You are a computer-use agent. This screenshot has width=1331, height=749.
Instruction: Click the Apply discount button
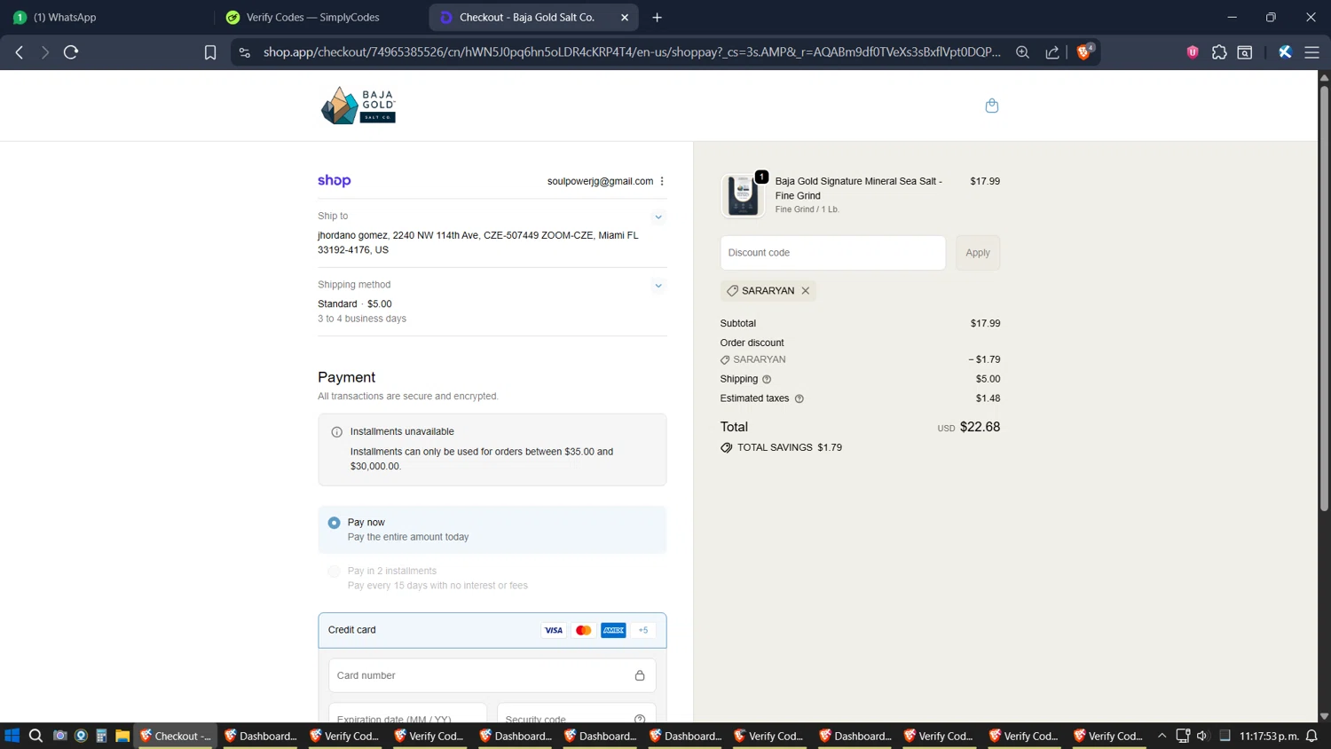[x=978, y=253]
